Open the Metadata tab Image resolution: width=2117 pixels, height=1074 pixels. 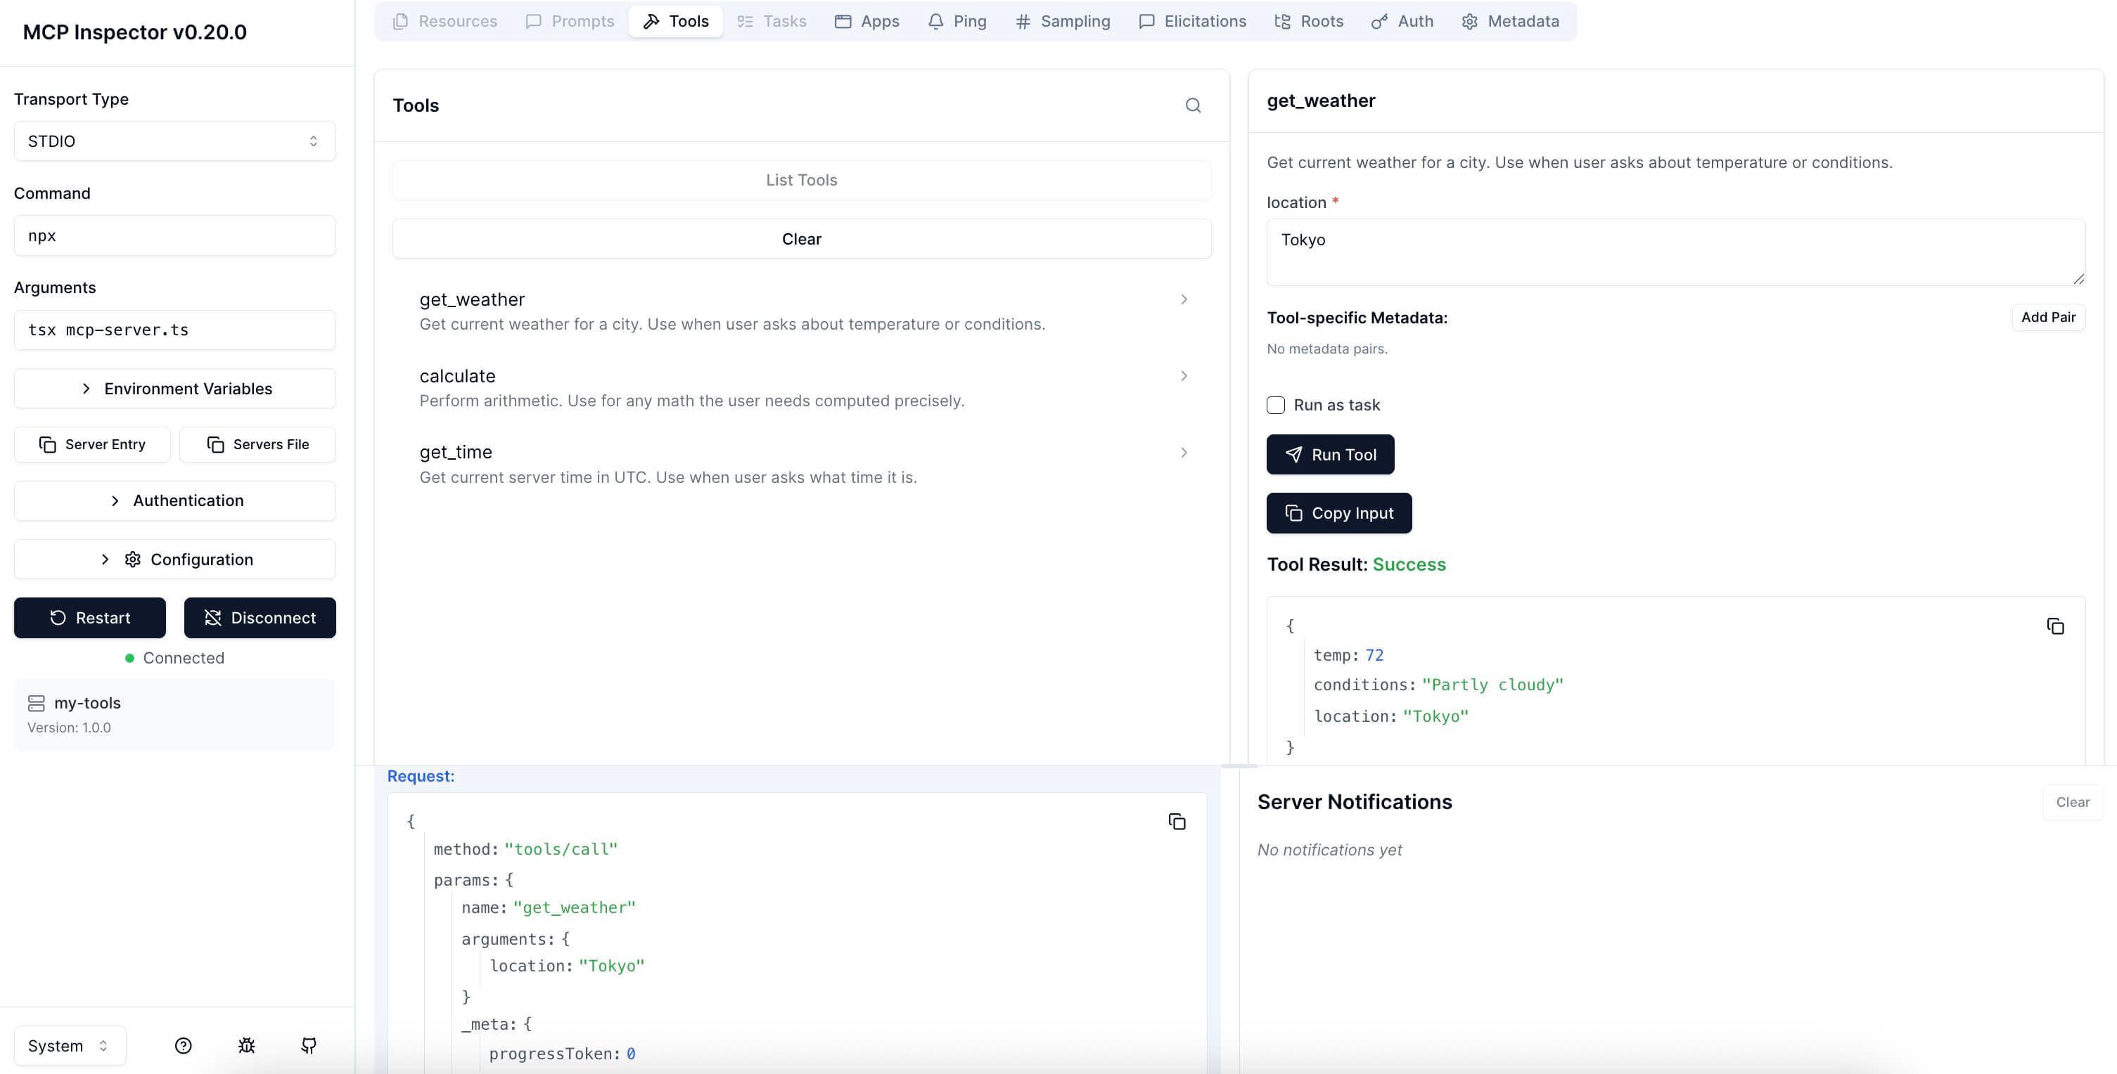[1509, 21]
